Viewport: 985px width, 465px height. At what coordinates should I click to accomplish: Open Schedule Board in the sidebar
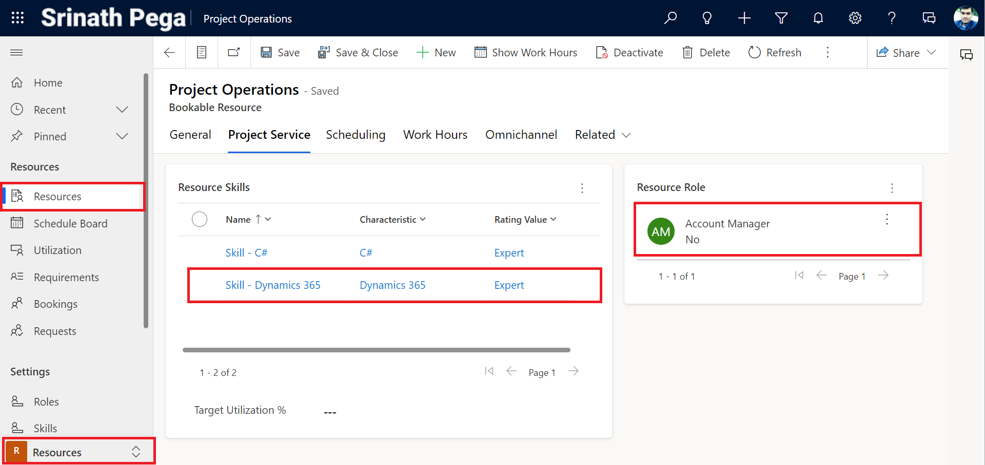70,223
